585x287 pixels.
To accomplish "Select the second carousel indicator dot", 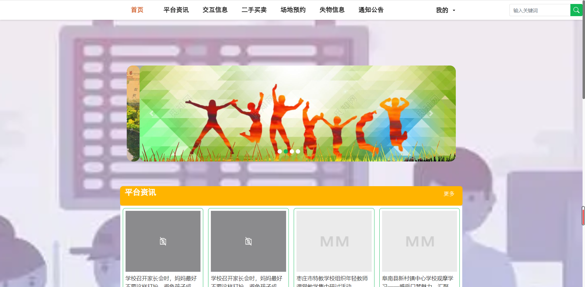I will pyautogui.click(x=286, y=151).
